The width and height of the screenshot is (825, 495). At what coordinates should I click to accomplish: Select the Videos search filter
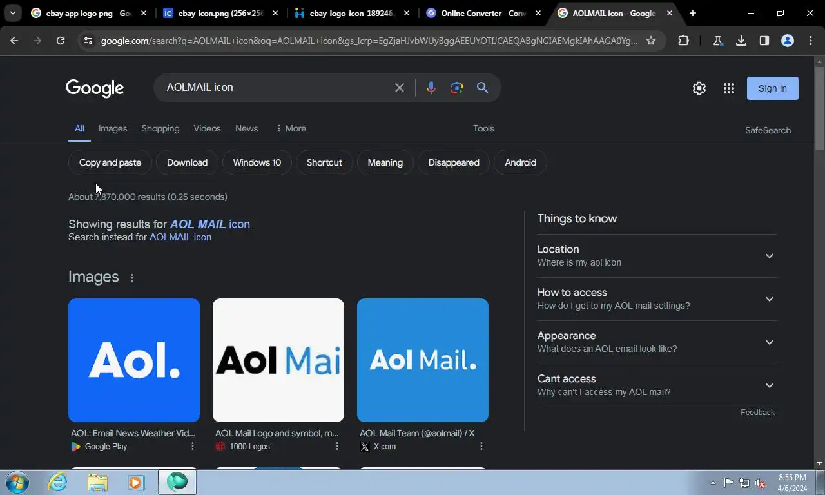tap(207, 128)
